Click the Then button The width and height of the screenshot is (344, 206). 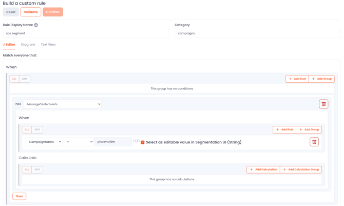(19, 196)
